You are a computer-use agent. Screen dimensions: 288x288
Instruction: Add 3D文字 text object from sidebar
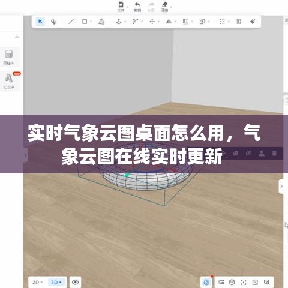(9, 81)
